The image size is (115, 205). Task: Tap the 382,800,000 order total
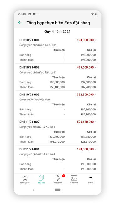tap(85, 95)
